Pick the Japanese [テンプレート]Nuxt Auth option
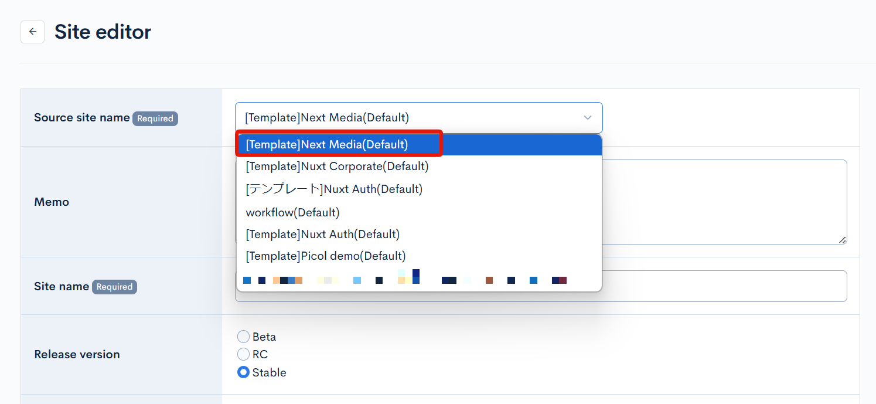Viewport: 876px width, 404px height. coord(334,189)
